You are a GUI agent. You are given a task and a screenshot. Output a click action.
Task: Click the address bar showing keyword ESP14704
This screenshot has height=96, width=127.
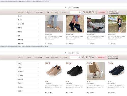click(63, 46)
